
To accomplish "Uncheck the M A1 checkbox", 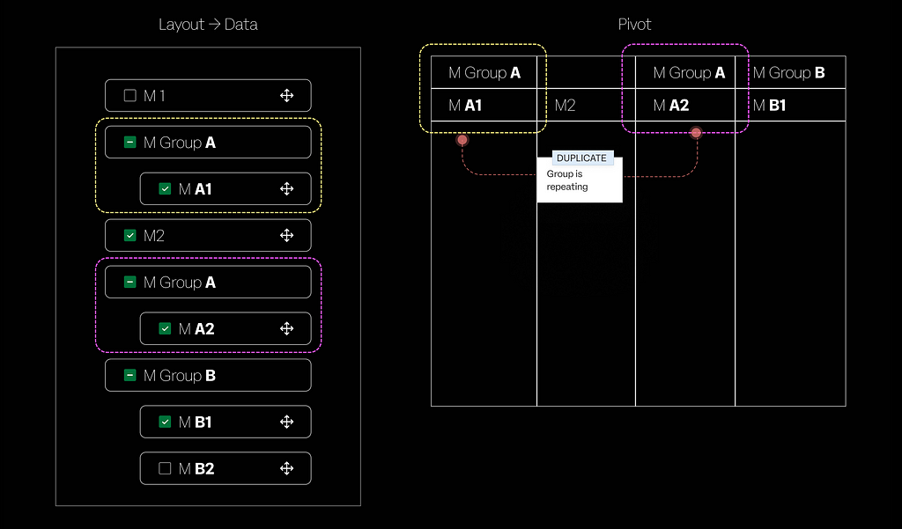I will 165,188.
